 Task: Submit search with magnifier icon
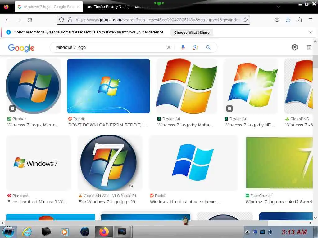click(208, 47)
